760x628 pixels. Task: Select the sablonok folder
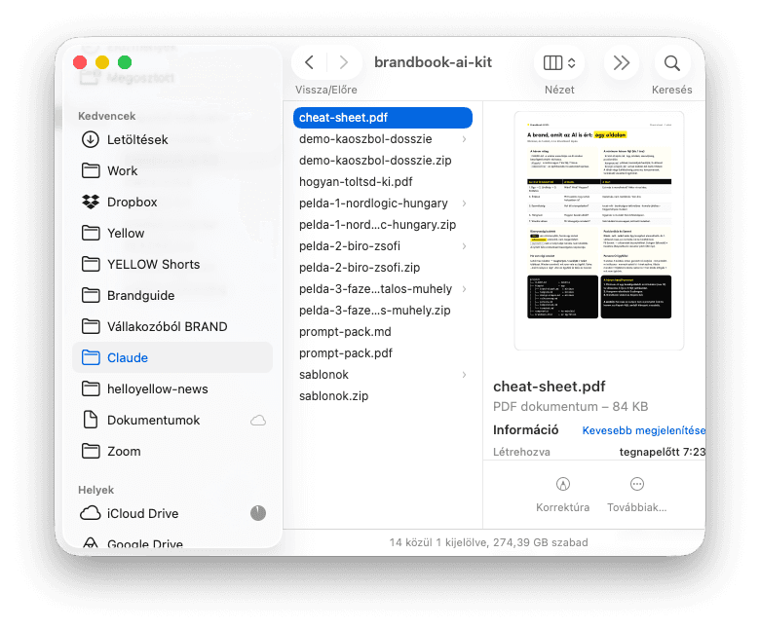pos(382,375)
